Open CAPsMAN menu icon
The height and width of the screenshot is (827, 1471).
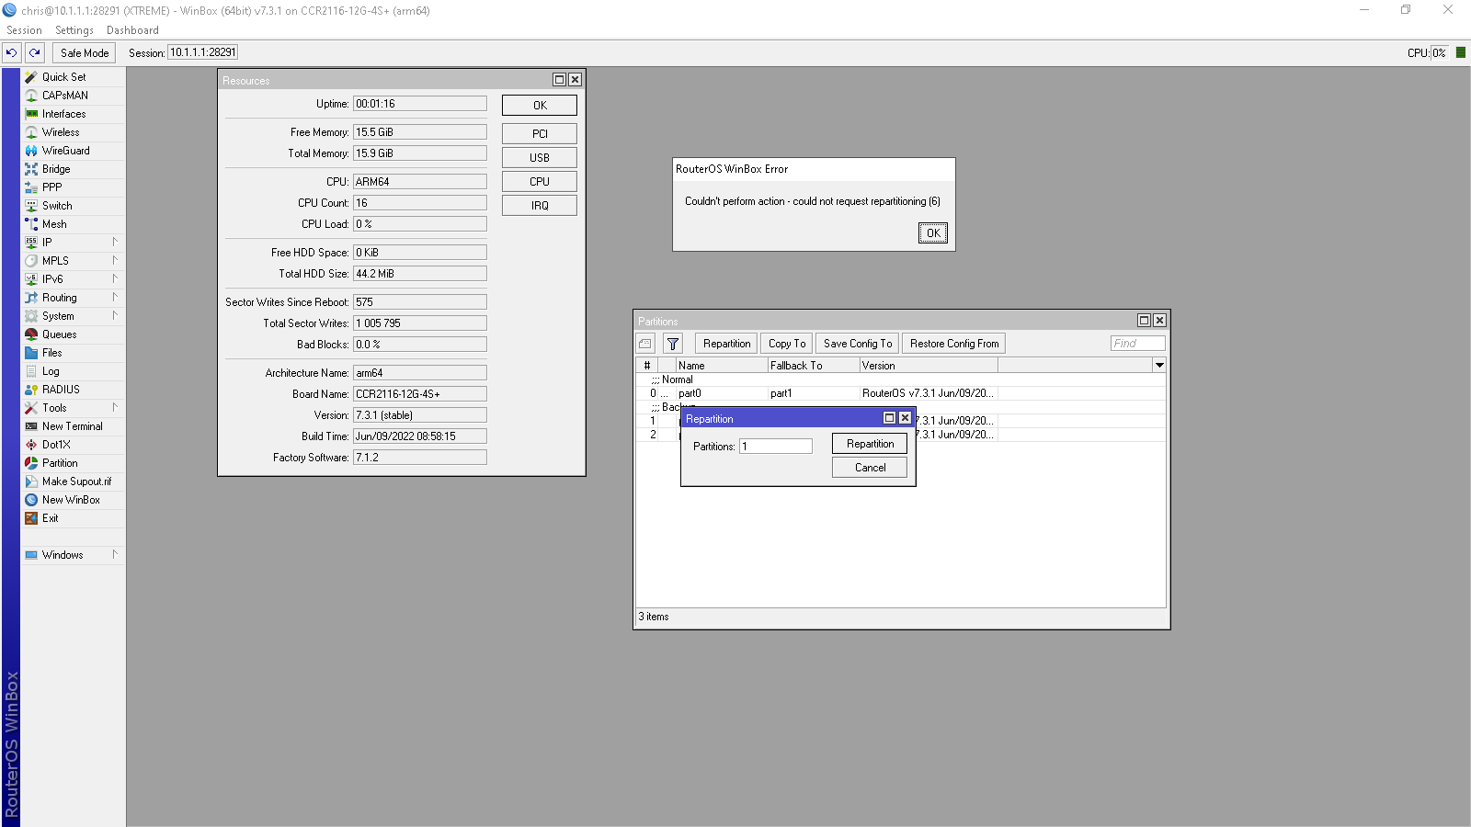pyautogui.click(x=31, y=96)
